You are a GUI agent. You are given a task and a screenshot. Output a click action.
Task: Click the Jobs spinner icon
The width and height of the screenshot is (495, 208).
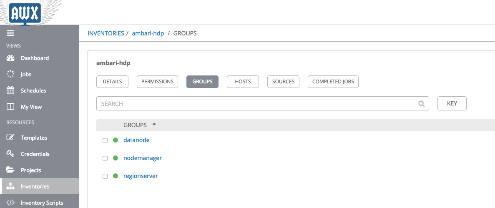[x=10, y=74]
